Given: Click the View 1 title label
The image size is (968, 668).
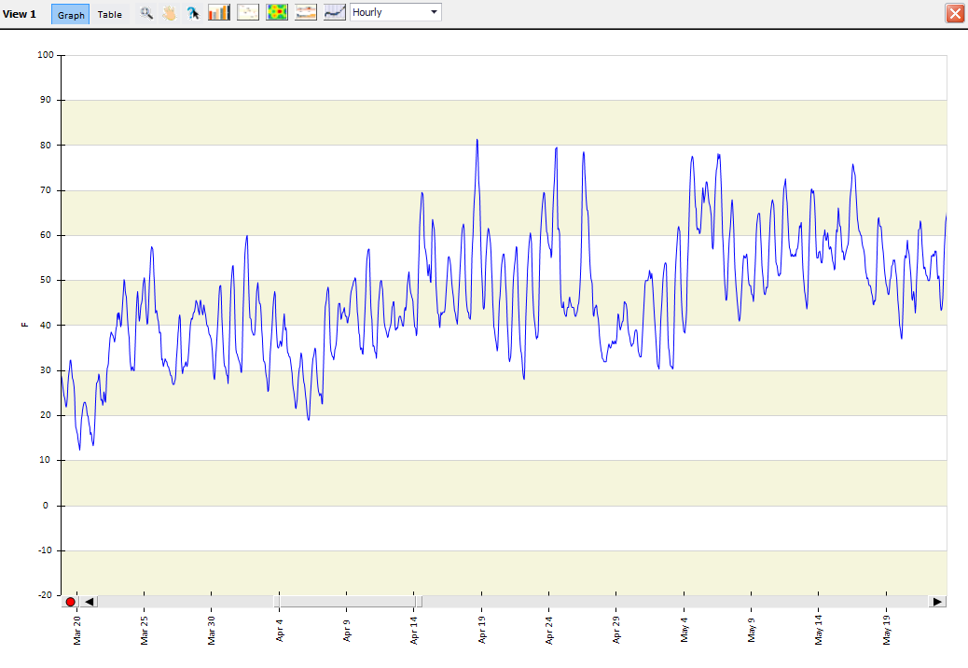Looking at the screenshot, I should coord(20,14).
